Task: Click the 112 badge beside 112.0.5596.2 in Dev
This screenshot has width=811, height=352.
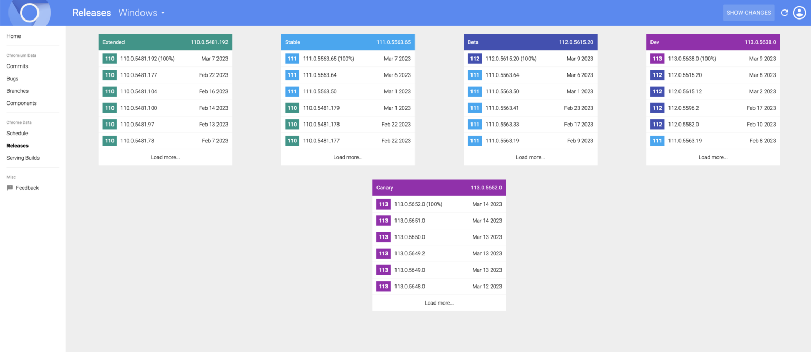Action: pos(657,108)
